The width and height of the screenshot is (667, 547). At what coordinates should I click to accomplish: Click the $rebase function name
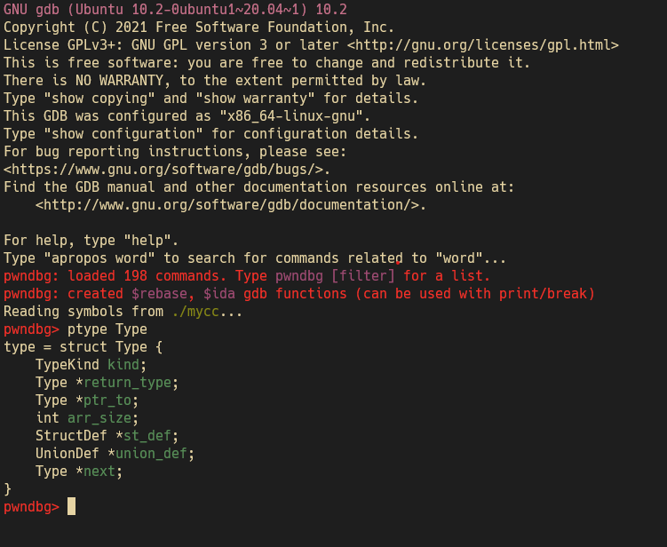tap(159, 294)
